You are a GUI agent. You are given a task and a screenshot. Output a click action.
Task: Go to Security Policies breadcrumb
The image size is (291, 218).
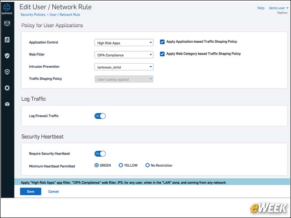pos(33,15)
